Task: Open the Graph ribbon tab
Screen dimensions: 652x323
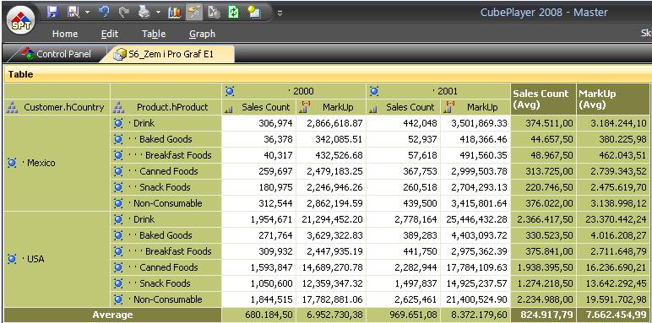Action: (202, 34)
